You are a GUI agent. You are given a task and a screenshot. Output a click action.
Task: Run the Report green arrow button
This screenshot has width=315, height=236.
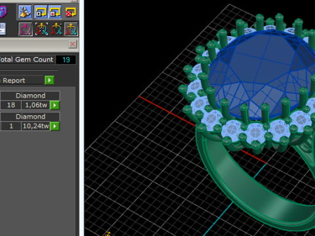coord(49,80)
